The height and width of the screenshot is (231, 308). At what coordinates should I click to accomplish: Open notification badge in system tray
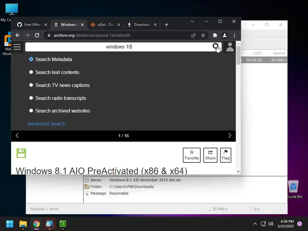300,224
